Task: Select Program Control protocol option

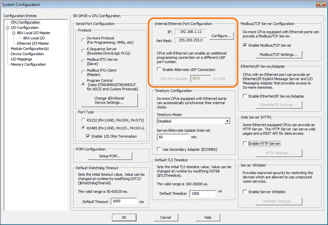Action: point(83,84)
